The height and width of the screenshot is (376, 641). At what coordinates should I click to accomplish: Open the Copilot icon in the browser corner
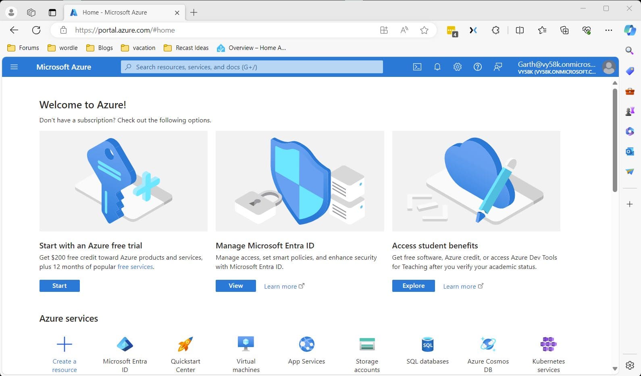click(x=630, y=30)
